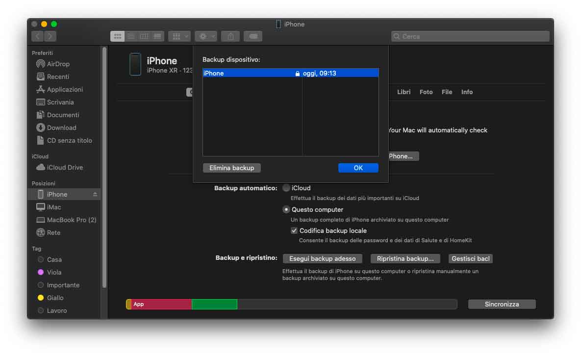The width and height of the screenshot is (581, 355).
Task: Select Questo computer backup option
Action: click(x=286, y=209)
